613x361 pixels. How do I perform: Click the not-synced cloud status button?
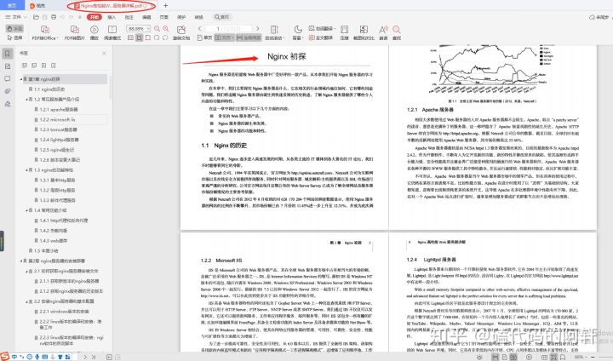pos(599,17)
